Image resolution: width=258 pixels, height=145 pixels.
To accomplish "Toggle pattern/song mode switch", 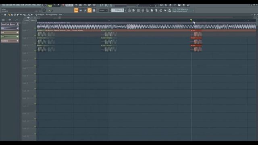I will click(50, 6).
